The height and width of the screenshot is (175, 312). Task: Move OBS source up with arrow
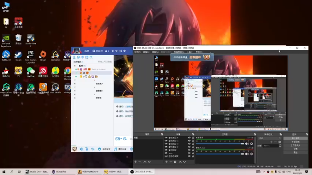pyautogui.click(x=180, y=162)
